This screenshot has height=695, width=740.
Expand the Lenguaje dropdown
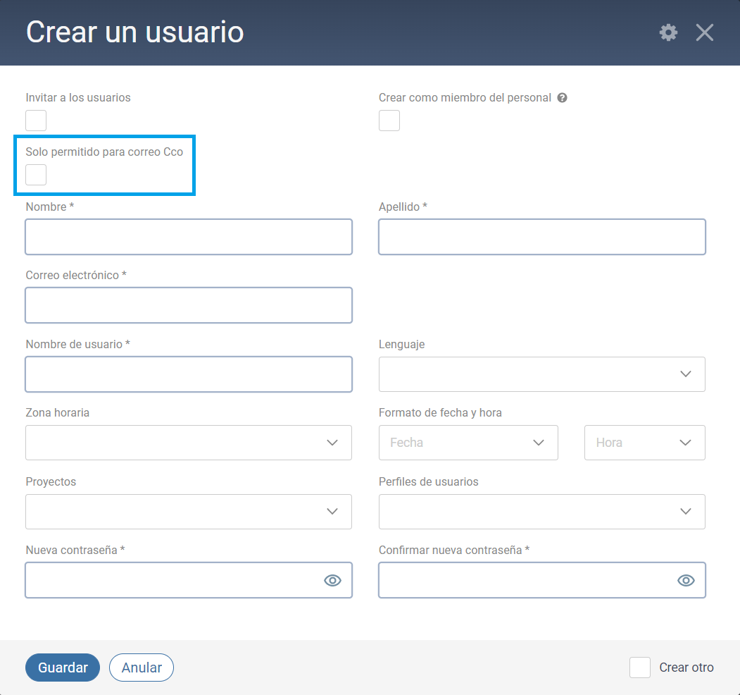(x=541, y=374)
